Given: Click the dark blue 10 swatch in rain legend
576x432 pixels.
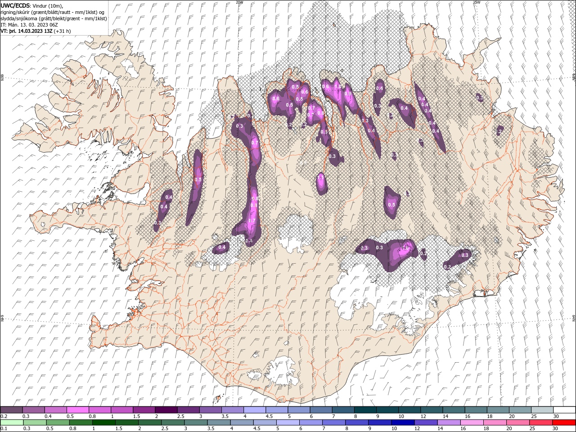Looking at the screenshot, I should point(402,423).
